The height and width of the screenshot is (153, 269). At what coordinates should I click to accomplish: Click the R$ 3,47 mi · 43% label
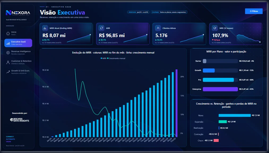(x=246, y=89)
